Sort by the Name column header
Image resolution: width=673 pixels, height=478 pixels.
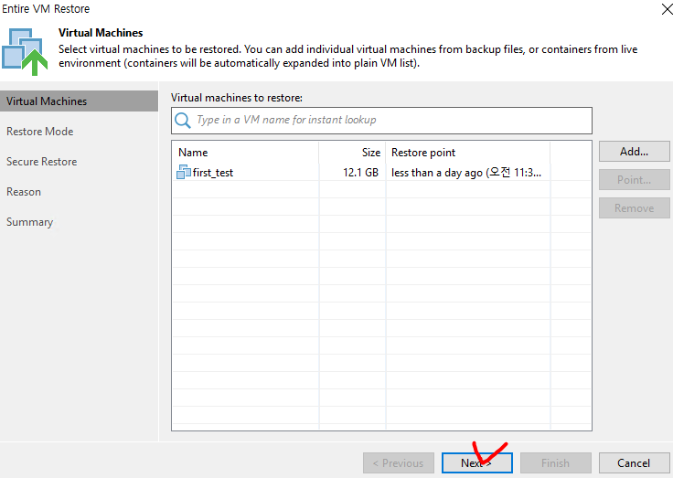tap(245, 153)
